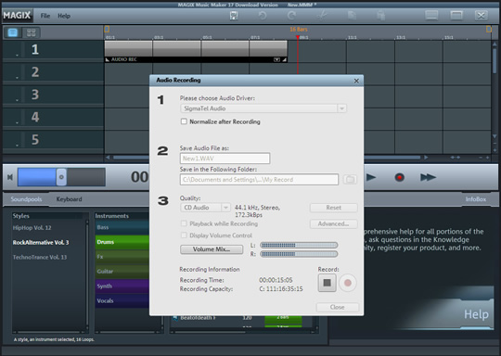The width and height of the screenshot is (501, 356).
Task: Expand track 2 options arrow
Action: coord(17,77)
